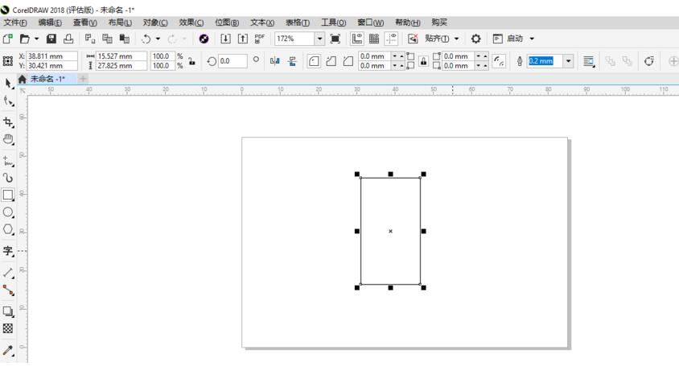Select the Crop tool
This screenshot has height=366, width=679.
tap(8, 122)
